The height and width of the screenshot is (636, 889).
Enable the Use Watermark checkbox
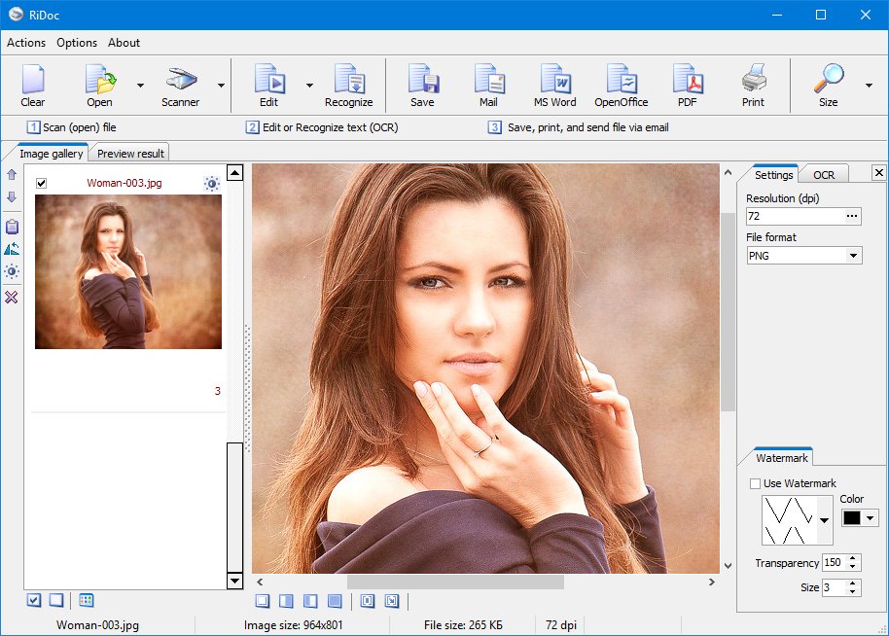[756, 483]
